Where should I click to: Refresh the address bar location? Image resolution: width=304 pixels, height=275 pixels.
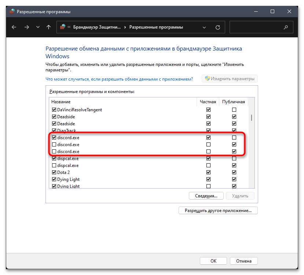[x=218, y=27]
